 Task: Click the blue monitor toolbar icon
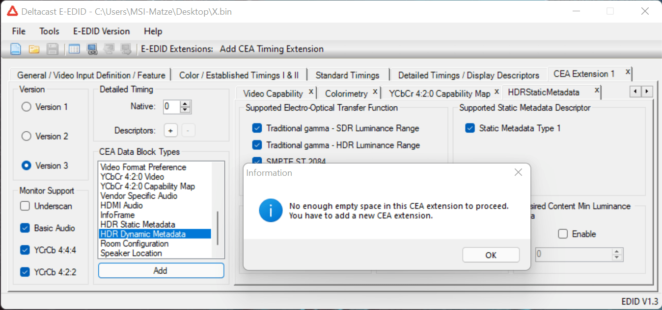click(x=92, y=49)
